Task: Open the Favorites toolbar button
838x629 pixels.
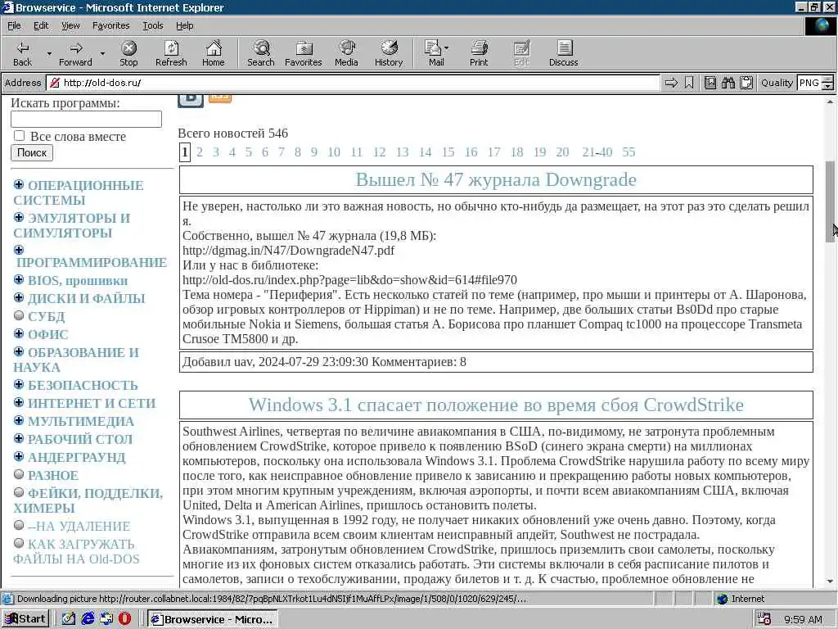Action: (304, 53)
